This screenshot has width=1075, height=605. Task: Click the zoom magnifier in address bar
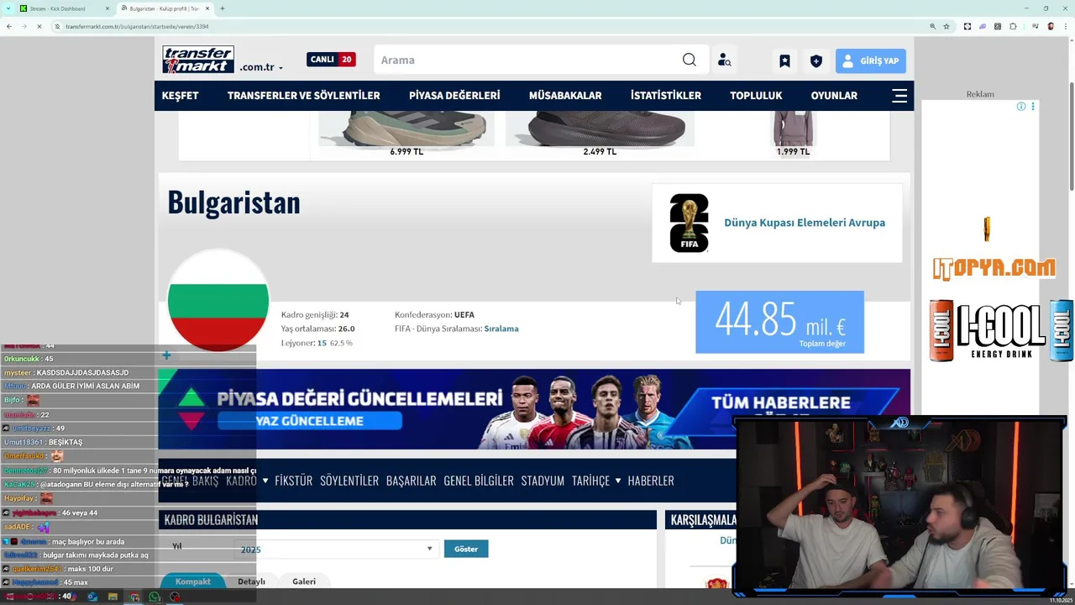[x=932, y=26]
